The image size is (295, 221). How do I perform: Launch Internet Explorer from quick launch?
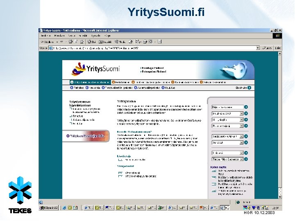(64, 208)
